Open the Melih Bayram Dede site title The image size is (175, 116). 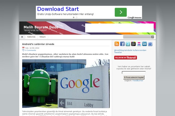click(41, 27)
